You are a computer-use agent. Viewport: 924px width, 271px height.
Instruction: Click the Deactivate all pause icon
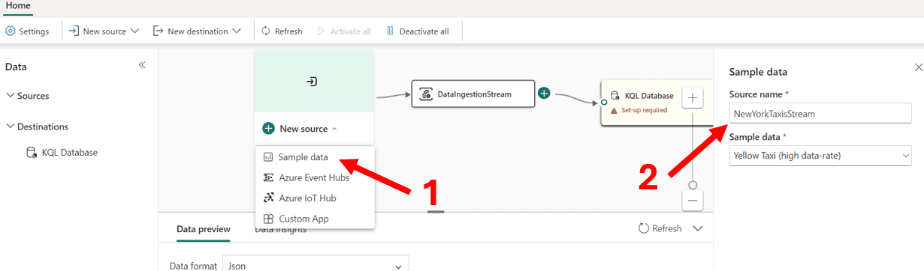[x=390, y=31]
